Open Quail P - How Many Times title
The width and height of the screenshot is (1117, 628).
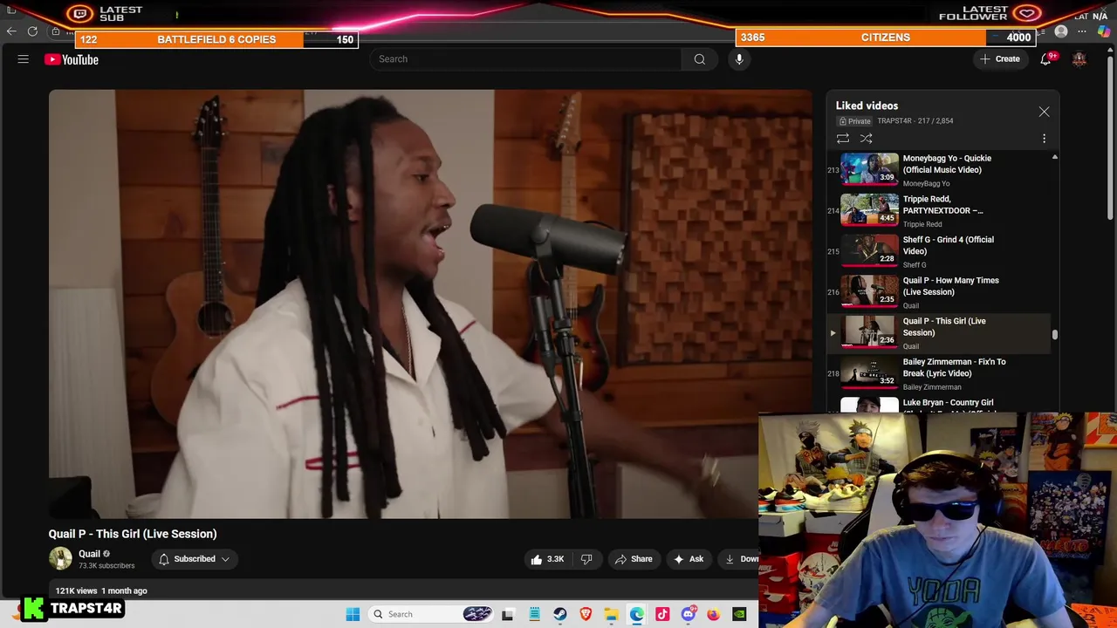[950, 286]
